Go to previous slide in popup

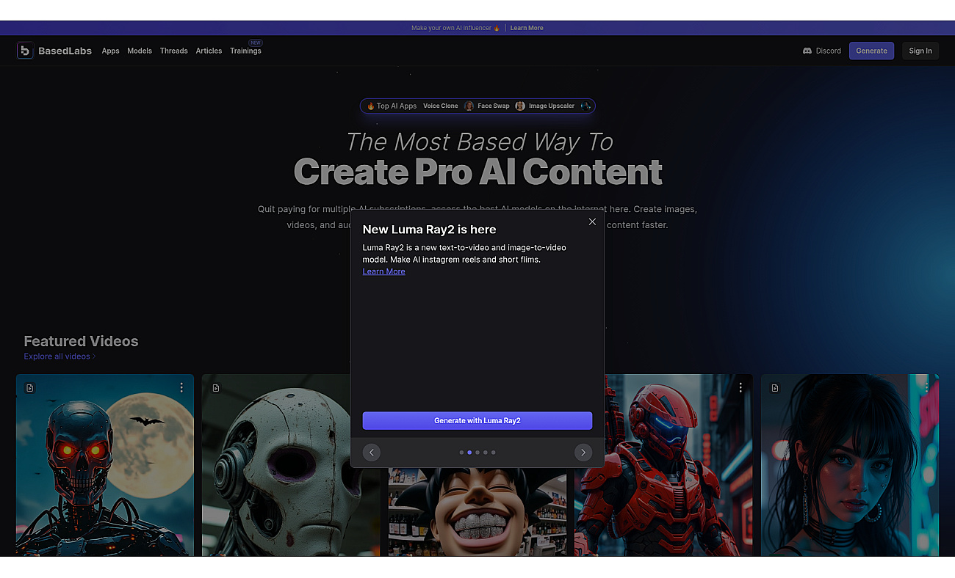(x=372, y=453)
